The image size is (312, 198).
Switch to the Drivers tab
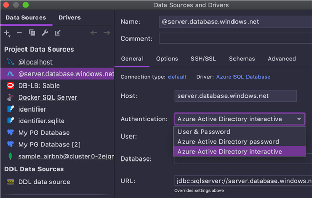point(70,18)
